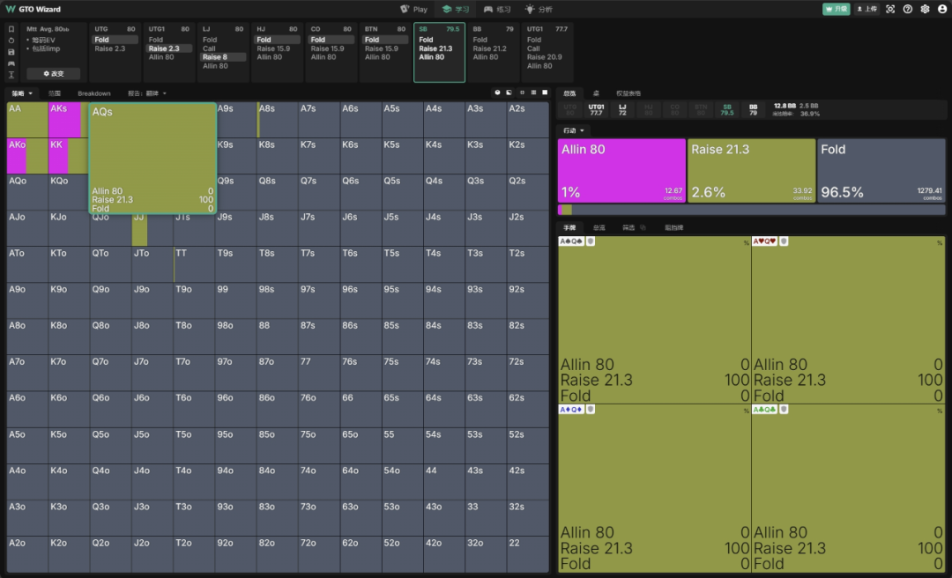Viewport: 952px width, 578px height.
Task: Click the 上传 upload button
Action: coord(867,9)
